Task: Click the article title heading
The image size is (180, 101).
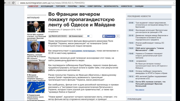Action: coord(82,19)
